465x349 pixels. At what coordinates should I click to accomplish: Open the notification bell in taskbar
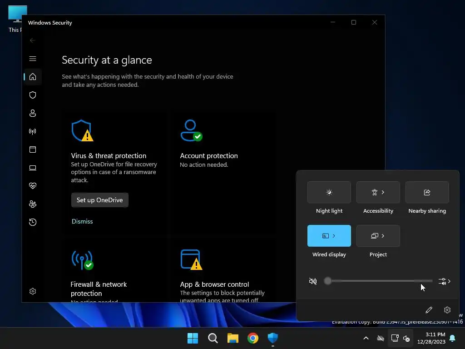click(453, 338)
